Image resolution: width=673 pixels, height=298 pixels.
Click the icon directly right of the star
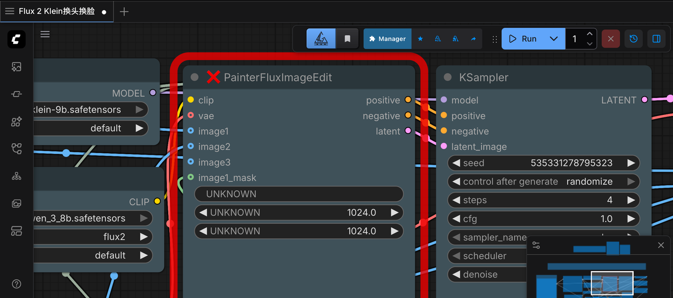click(x=437, y=39)
